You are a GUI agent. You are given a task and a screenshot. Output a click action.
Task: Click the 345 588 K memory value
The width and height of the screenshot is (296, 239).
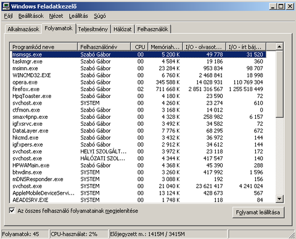click(x=168, y=83)
